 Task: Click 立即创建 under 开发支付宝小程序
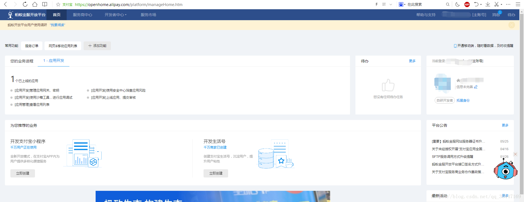[23, 173]
